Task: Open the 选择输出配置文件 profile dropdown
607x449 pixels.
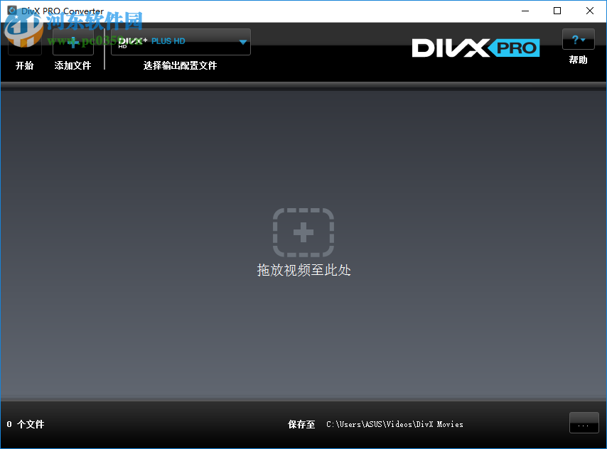Action: coord(178,65)
